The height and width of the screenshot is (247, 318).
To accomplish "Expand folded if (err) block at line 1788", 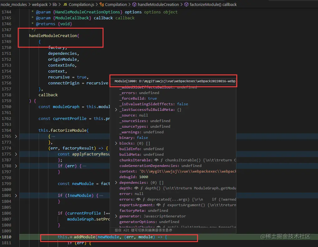I will click(16, 166).
